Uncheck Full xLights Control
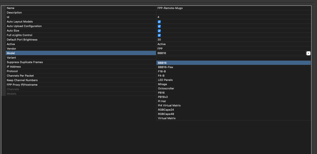Viewport: 317px width, 154px height. [x=159, y=35]
